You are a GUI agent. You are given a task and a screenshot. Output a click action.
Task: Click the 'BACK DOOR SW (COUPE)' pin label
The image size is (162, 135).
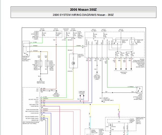(32, 111)
